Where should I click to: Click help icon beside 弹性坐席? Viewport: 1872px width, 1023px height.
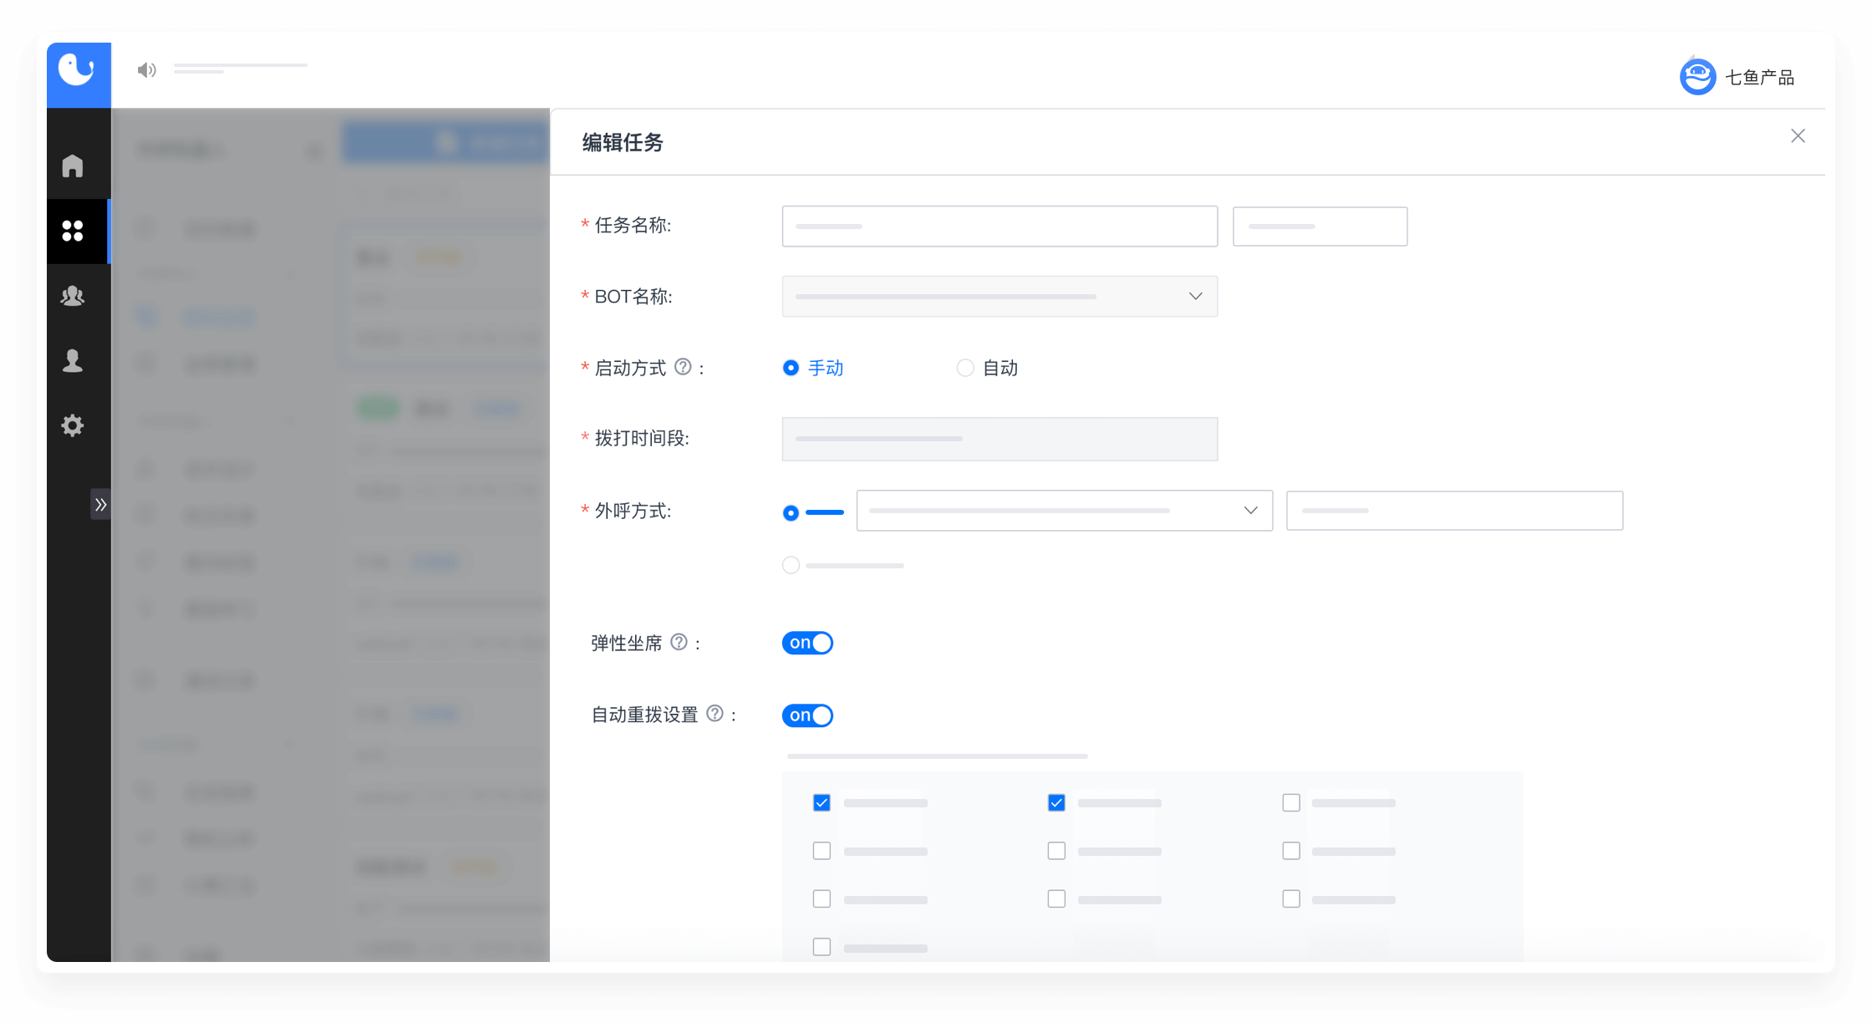click(x=679, y=642)
